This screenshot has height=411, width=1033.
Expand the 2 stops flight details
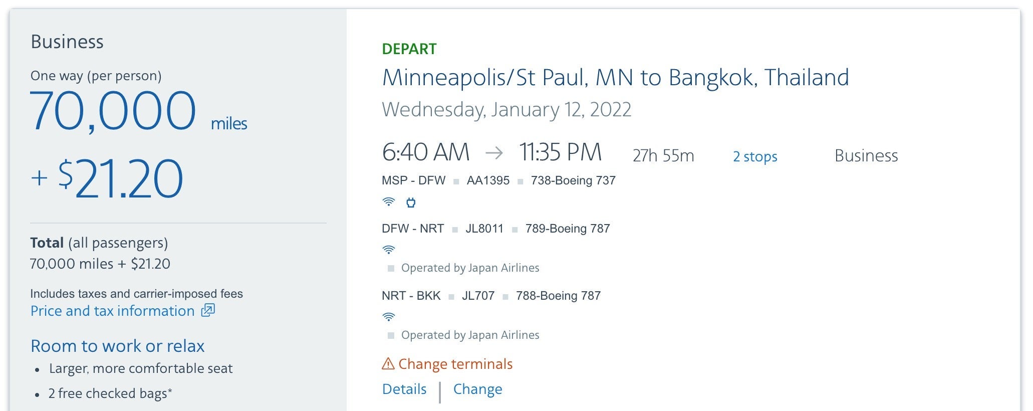click(x=755, y=156)
